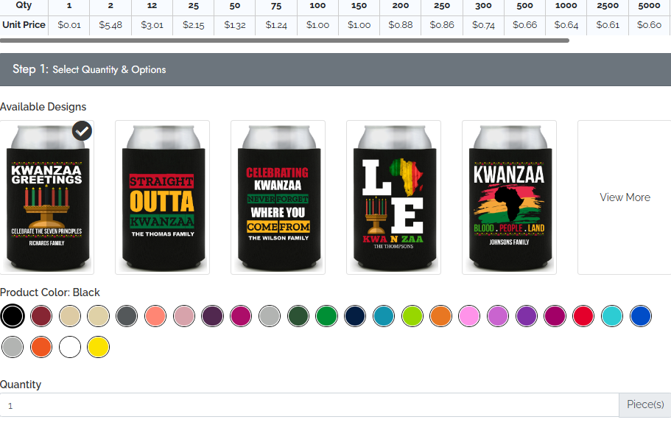Click View More to browse additional designs
671x428 pixels.
point(625,197)
